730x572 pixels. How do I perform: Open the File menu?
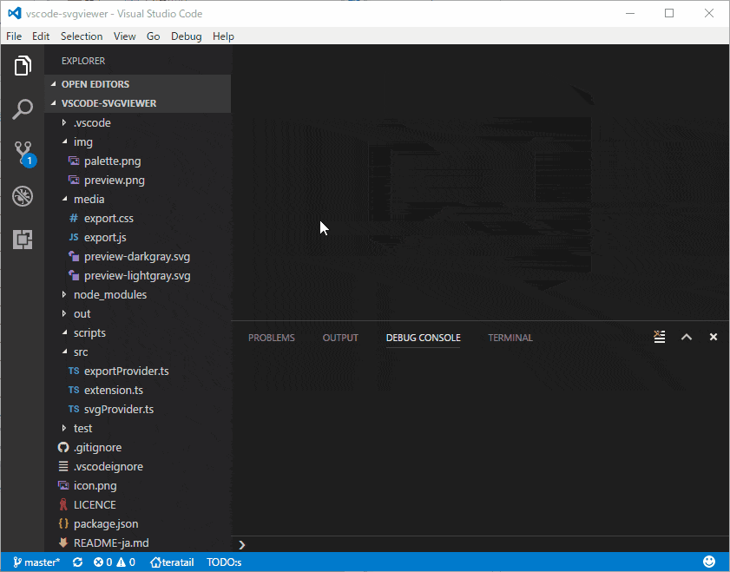[x=14, y=36]
